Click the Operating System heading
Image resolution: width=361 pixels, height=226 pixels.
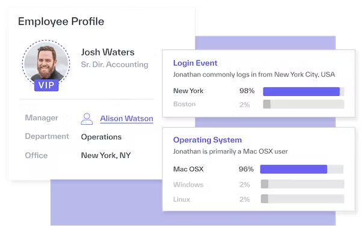[x=207, y=140]
